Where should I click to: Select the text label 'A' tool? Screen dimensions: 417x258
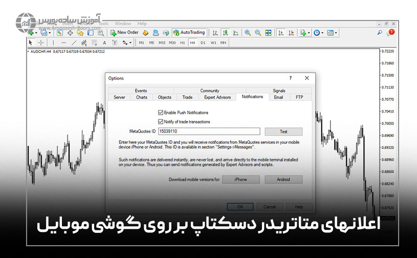(104, 42)
